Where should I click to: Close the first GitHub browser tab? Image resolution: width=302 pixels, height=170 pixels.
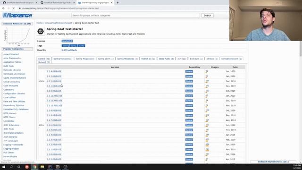[x=36, y=3]
